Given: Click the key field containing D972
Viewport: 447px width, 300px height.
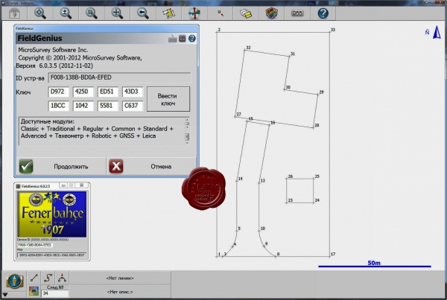Looking at the screenshot, I should pyautogui.click(x=58, y=92).
